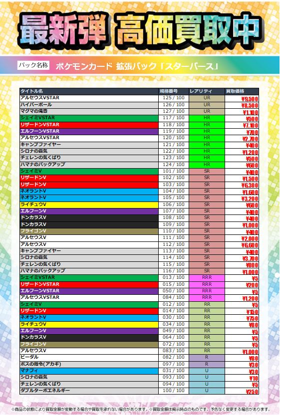Click the ¥750 price
The width and height of the screenshot is (282, 419).
[x=253, y=319]
